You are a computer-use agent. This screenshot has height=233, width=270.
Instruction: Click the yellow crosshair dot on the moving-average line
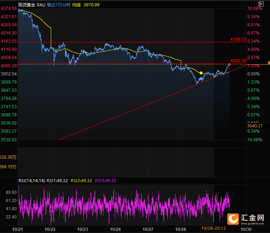coord(201,73)
